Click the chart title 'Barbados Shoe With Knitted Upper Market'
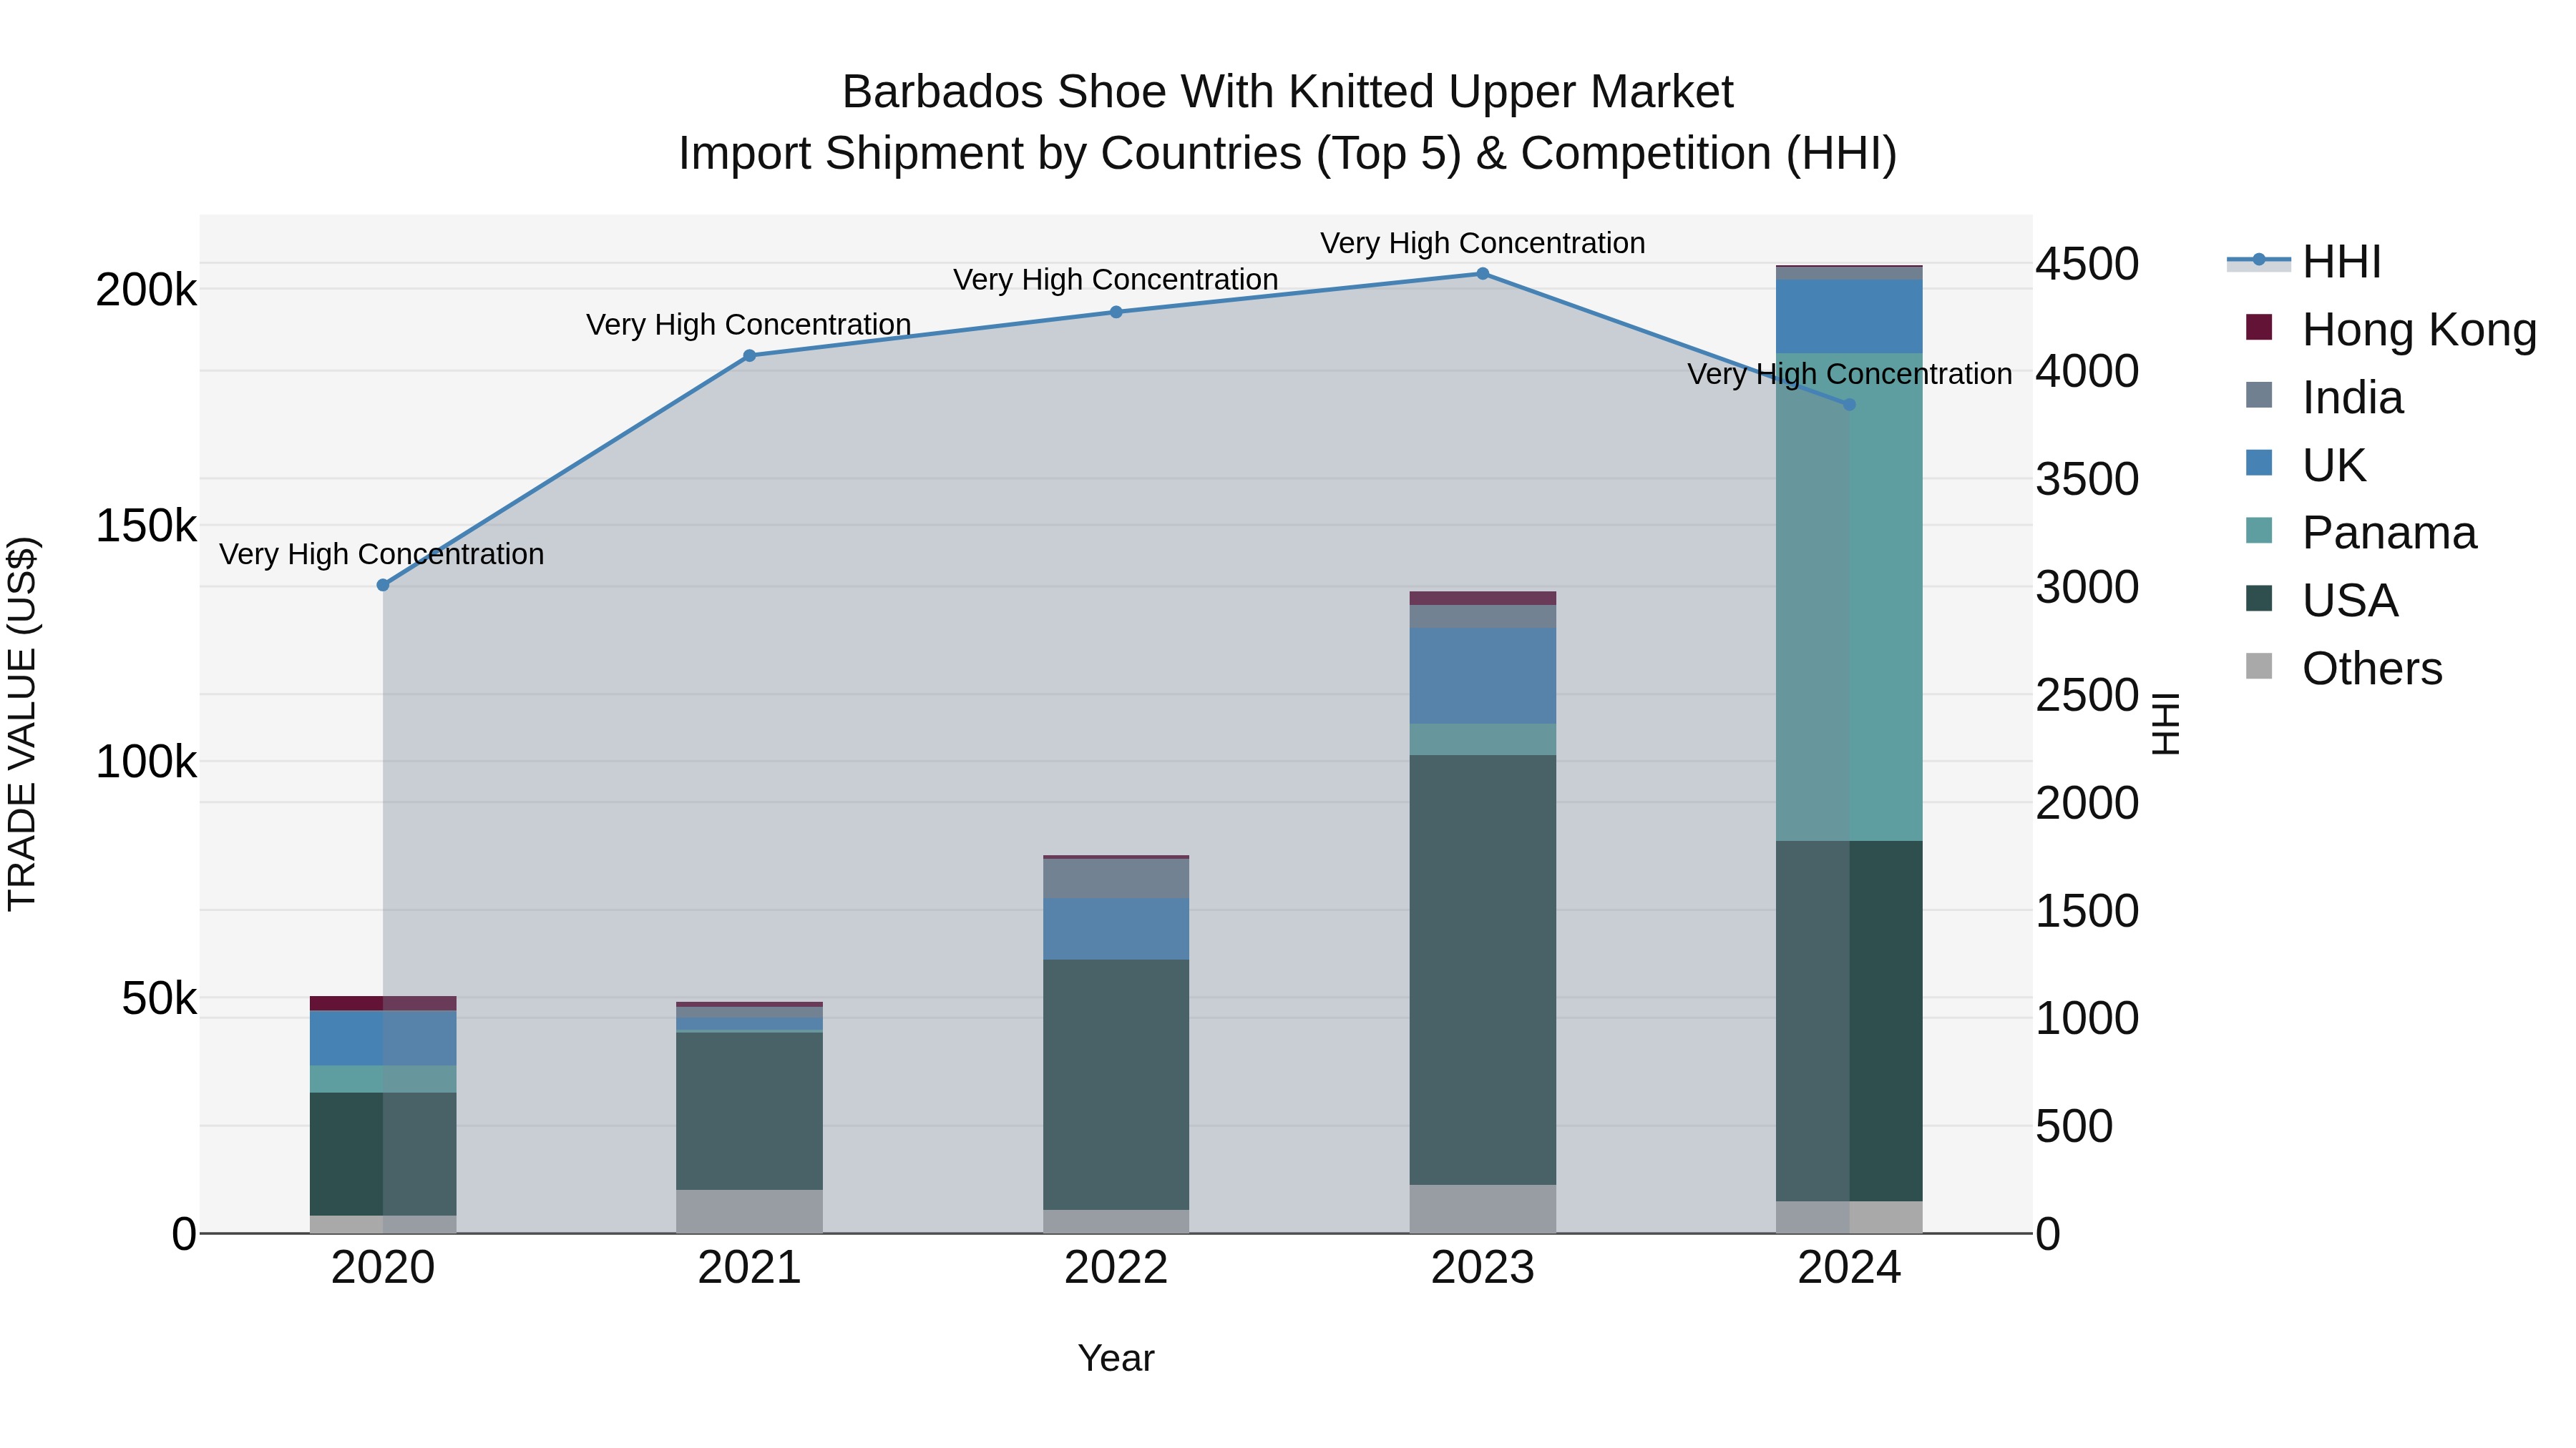Viewport: 2576px width, 1448px height. point(1288,92)
